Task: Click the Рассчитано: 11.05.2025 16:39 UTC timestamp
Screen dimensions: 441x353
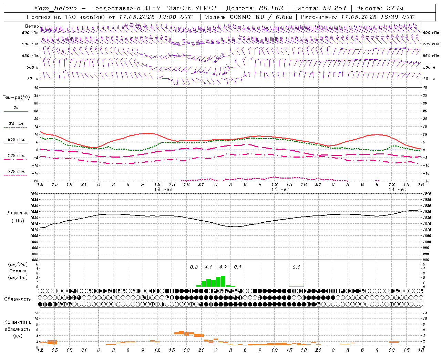Action: pos(358,17)
